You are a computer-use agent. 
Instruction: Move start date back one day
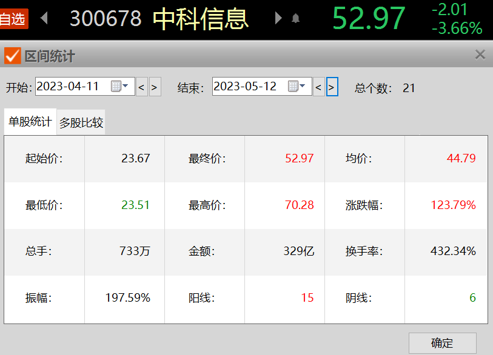[141, 87]
